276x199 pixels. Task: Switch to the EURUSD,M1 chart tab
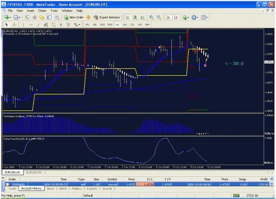34,173
